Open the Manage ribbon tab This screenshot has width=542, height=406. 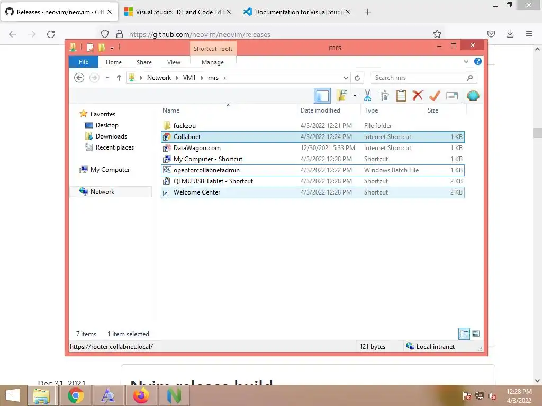(x=213, y=62)
